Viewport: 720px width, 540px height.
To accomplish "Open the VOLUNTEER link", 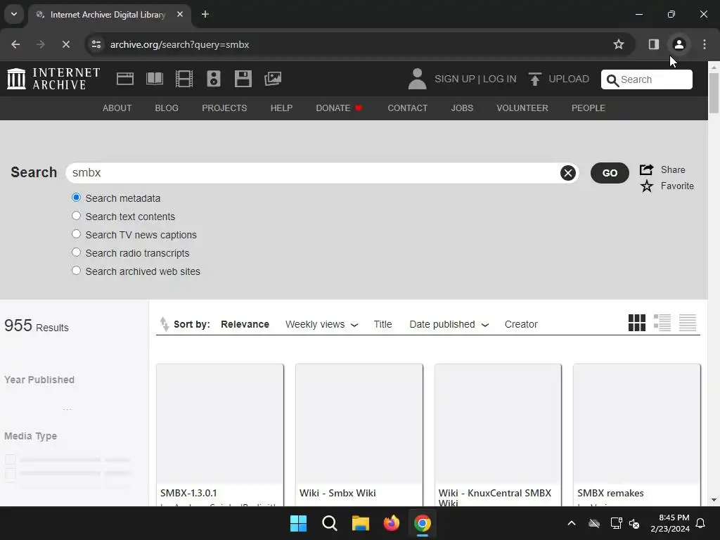I will tap(522, 108).
